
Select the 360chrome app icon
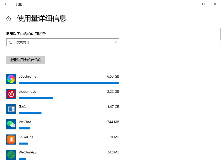point(11,79)
